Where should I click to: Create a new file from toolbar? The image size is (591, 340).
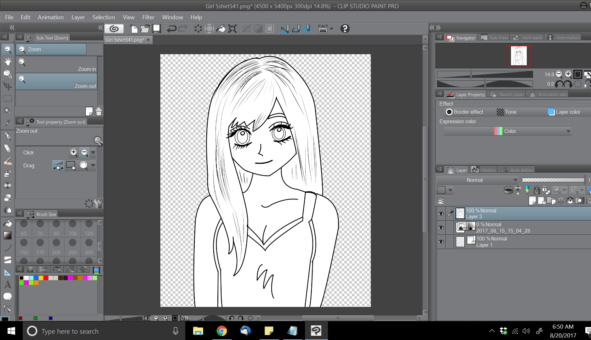134,29
